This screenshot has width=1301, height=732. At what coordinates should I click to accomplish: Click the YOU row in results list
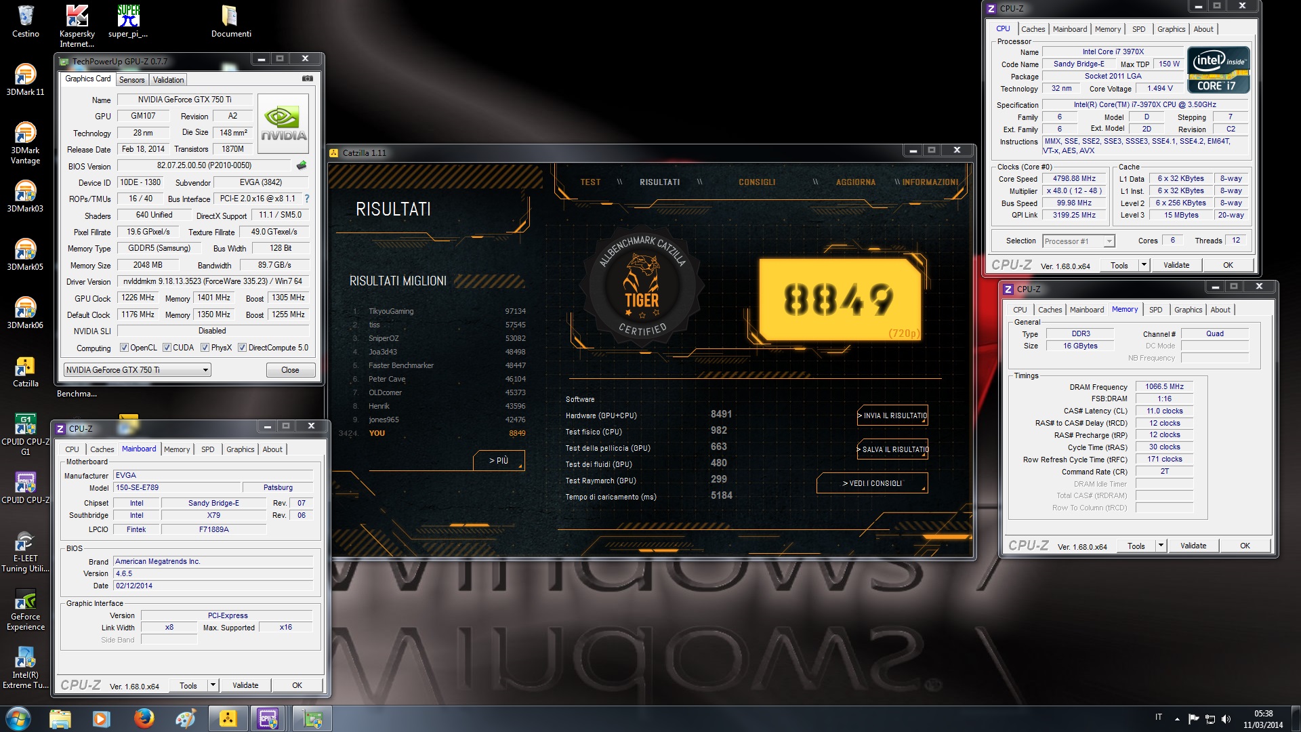tap(432, 433)
